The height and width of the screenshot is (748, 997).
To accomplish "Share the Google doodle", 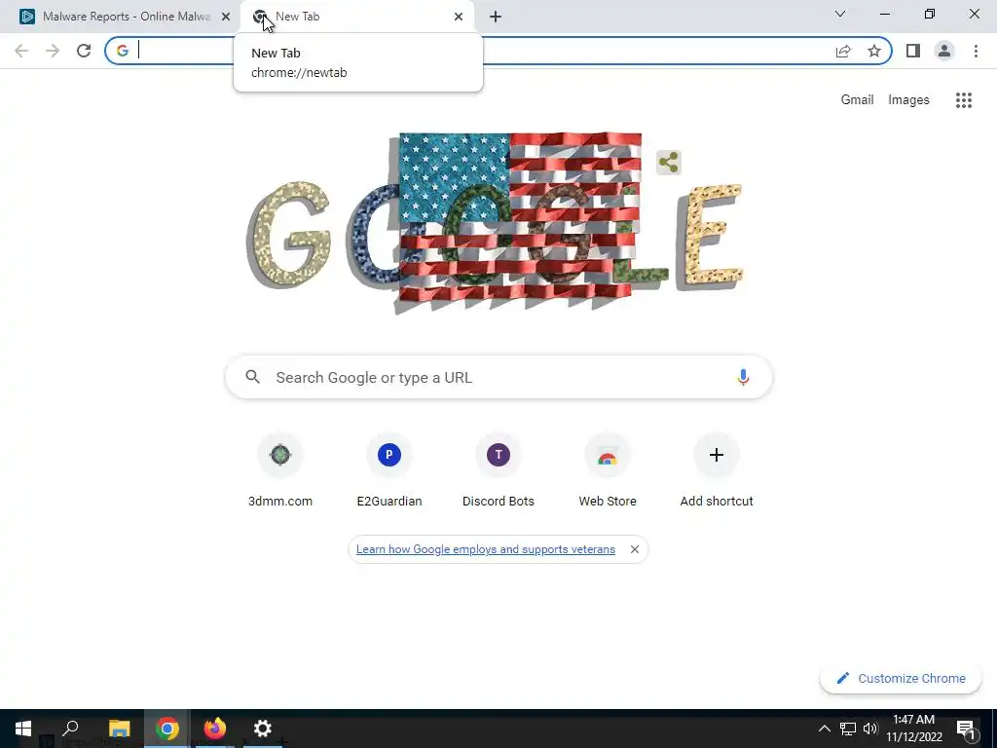I will click(668, 163).
